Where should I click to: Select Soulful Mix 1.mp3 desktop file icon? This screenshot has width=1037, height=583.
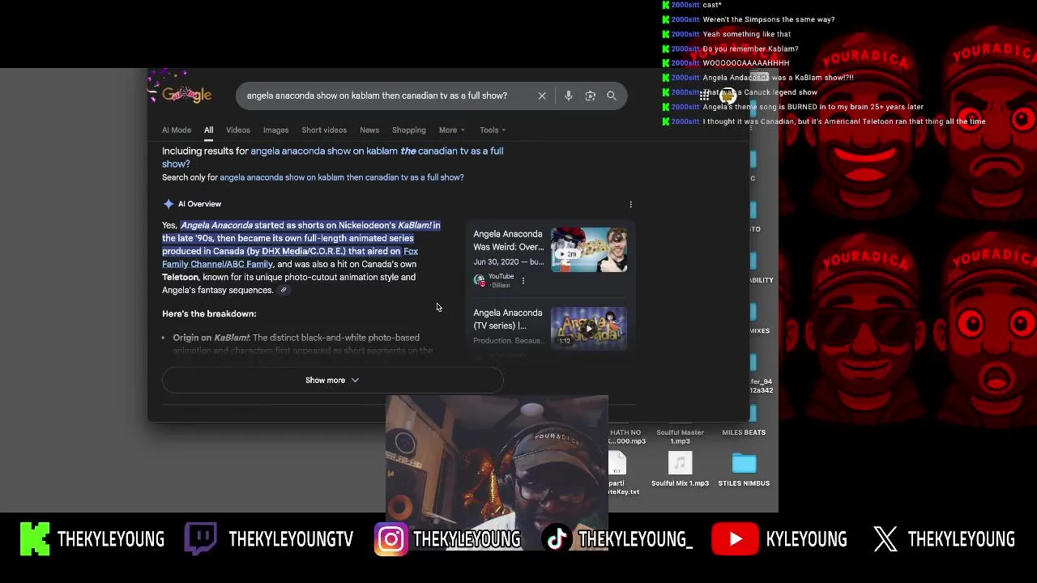click(x=680, y=463)
